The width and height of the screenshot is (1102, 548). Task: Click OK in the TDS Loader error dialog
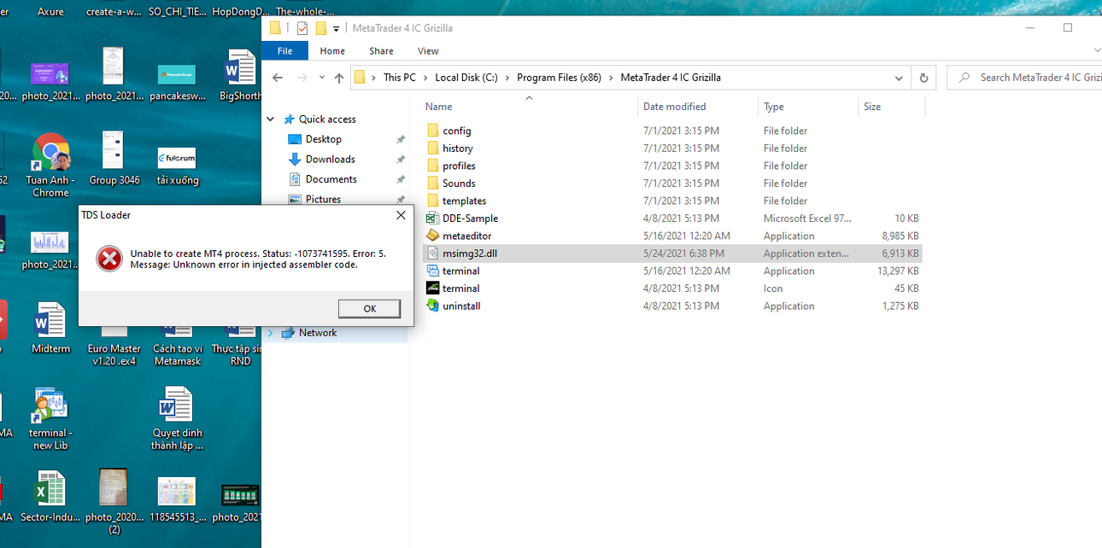[369, 308]
